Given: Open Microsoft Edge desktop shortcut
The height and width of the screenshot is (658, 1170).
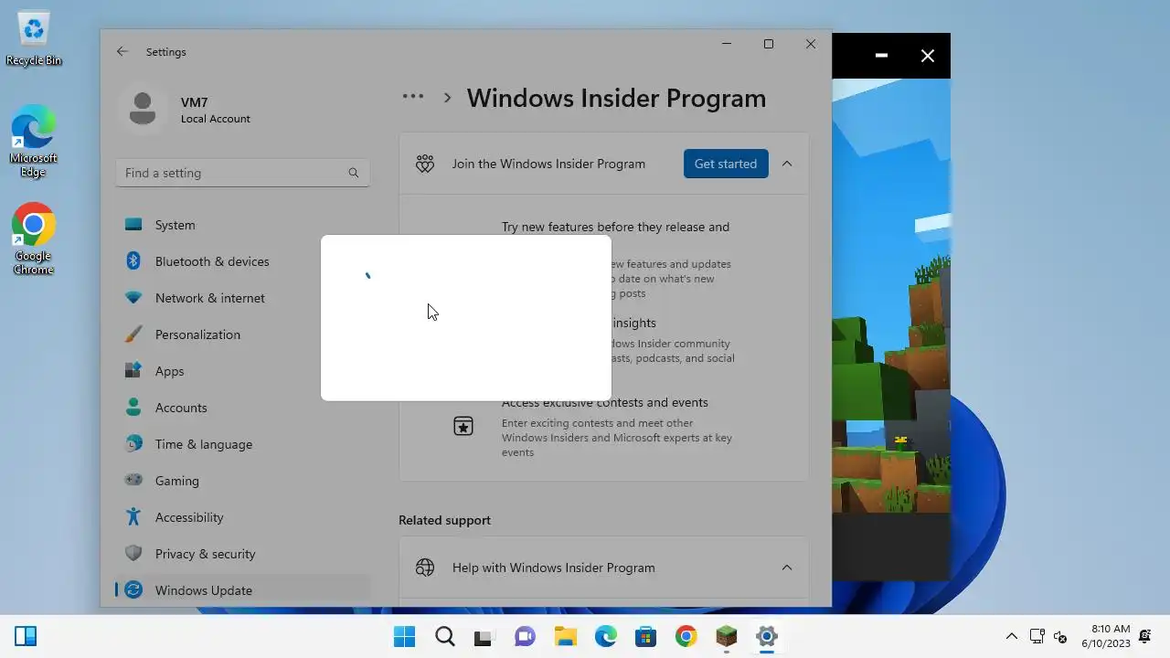Looking at the screenshot, I should coord(34,142).
